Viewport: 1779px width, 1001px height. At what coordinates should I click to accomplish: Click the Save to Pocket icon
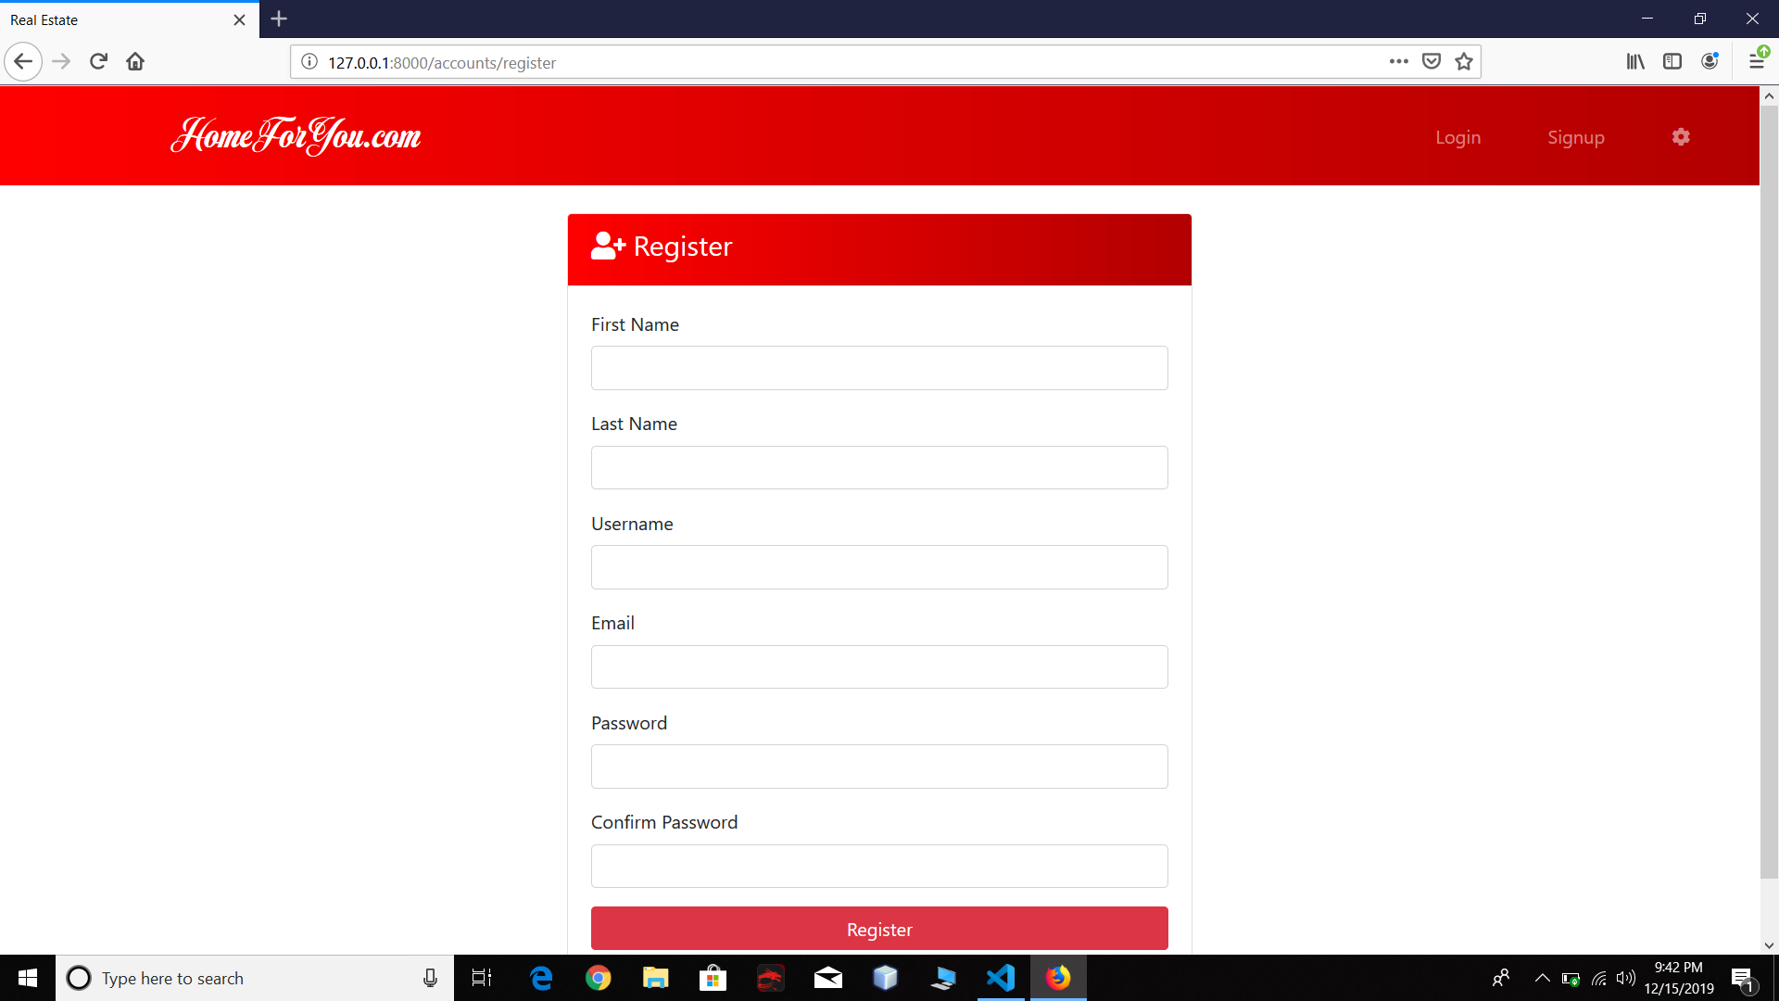point(1432,62)
